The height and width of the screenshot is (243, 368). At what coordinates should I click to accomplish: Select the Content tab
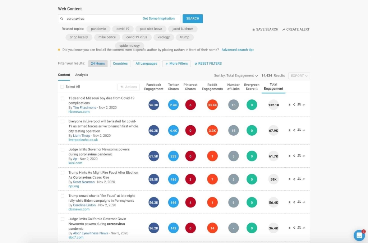pos(64,75)
